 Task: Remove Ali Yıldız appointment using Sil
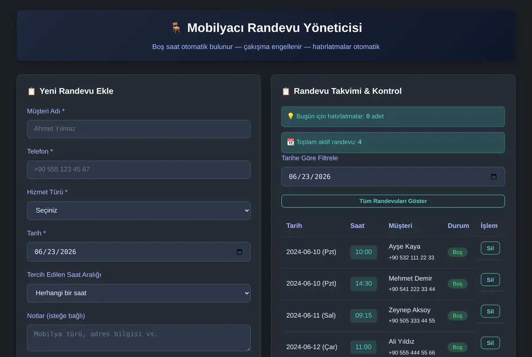pyautogui.click(x=490, y=343)
